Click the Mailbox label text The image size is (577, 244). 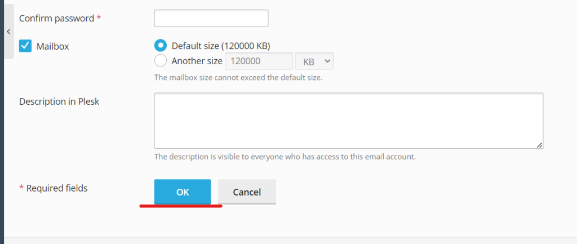[52, 46]
